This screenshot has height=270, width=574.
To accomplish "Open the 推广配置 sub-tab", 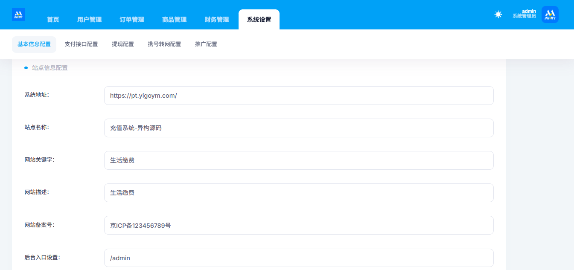I will click(206, 44).
